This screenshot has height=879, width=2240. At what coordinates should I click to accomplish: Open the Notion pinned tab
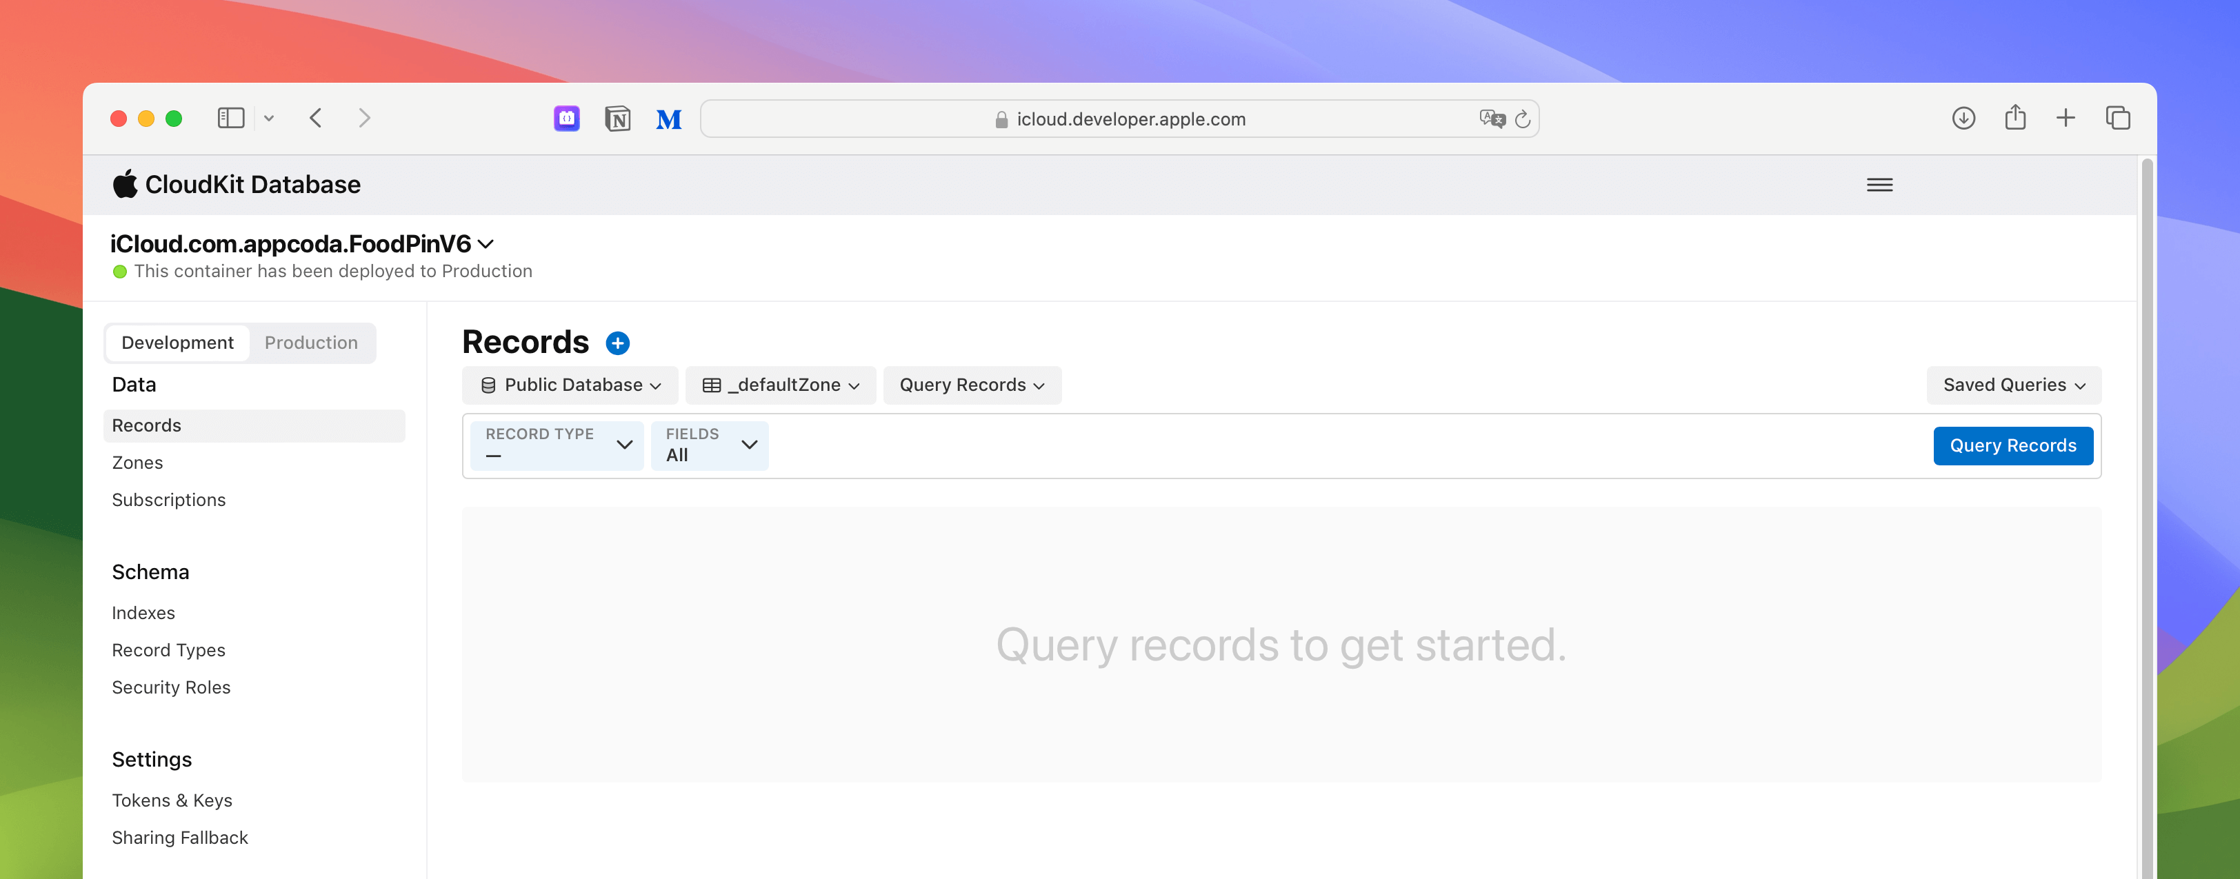pyautogui.click(x=617, y=119)
